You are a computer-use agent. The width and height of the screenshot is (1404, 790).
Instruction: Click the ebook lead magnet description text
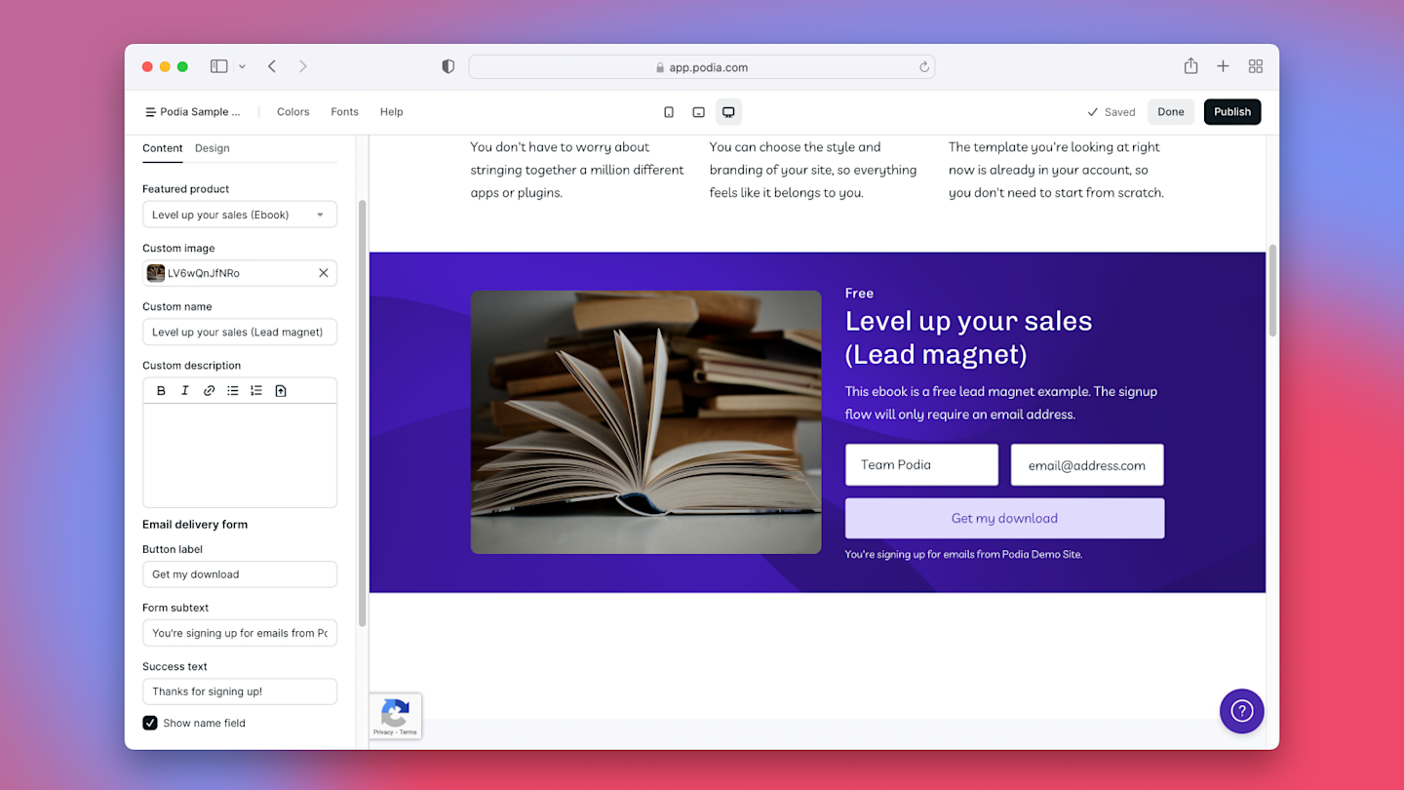(x=1001, y=403)
